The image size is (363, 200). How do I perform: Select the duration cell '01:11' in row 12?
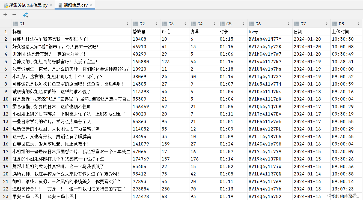point(233,114)
